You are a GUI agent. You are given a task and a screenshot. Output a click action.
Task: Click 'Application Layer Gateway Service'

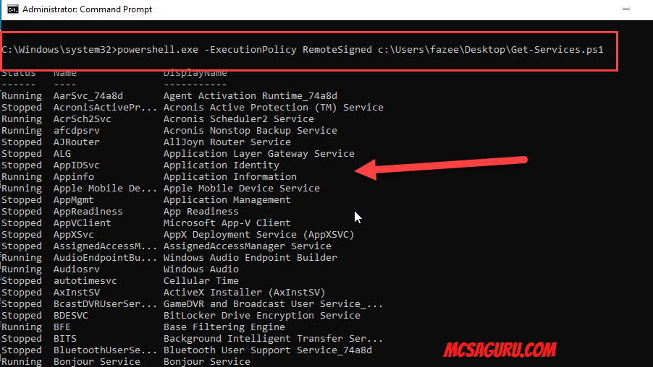(x=259, y=154)
